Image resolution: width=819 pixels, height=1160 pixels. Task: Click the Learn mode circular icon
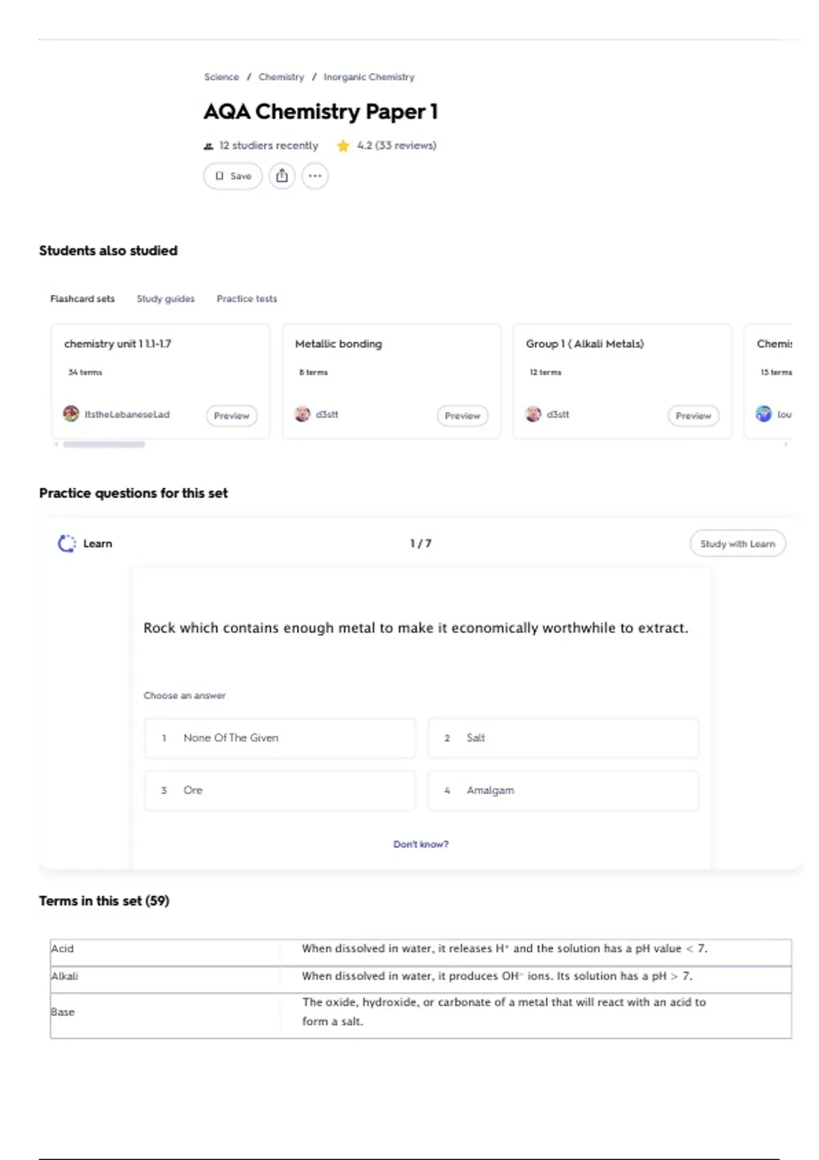67,544
